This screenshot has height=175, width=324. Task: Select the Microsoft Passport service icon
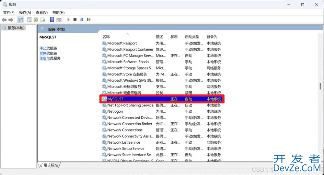point(104,43)
